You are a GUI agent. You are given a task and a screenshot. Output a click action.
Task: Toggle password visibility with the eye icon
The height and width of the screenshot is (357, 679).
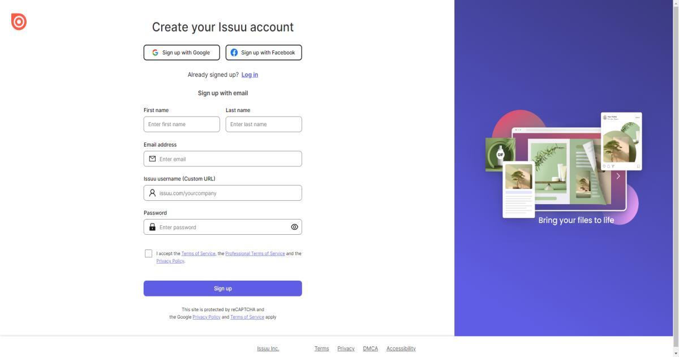294,227
